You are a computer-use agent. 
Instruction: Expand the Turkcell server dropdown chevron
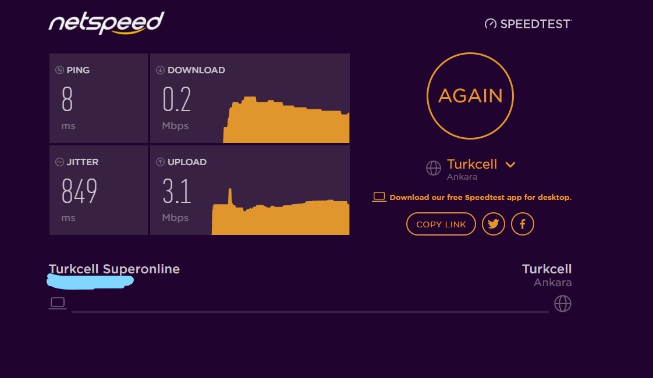pyautogui.click(x=510, y=165)
